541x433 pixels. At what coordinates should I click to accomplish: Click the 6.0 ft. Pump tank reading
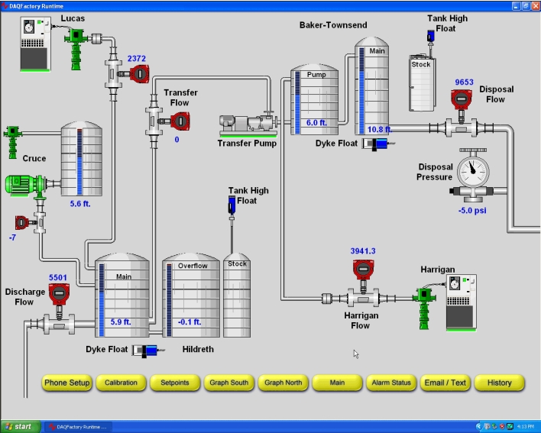316,123
